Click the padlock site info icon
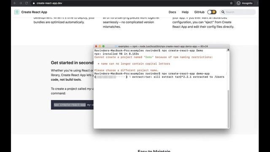270x152 pixels. (34, 3)
